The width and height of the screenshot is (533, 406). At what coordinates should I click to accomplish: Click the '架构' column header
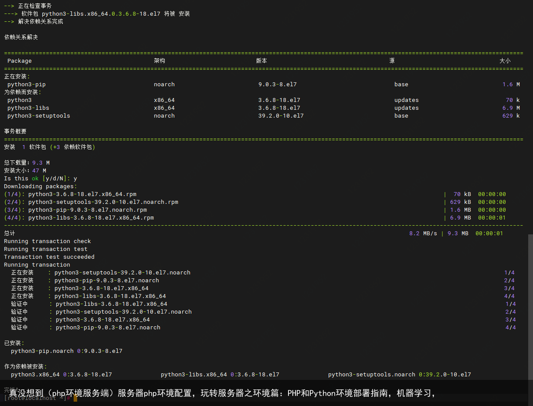[160, 61]
